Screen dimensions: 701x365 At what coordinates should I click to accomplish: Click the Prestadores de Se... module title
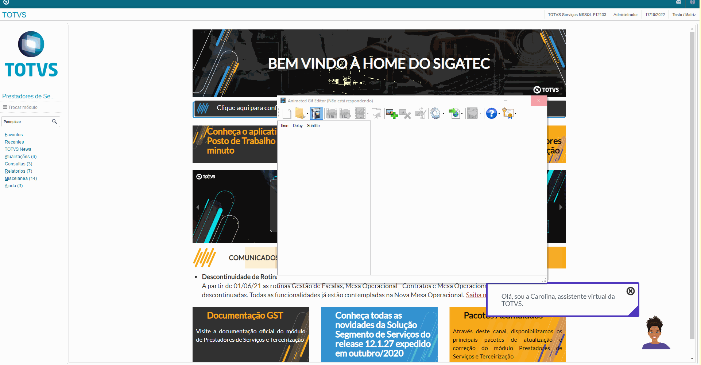[28, 96]
